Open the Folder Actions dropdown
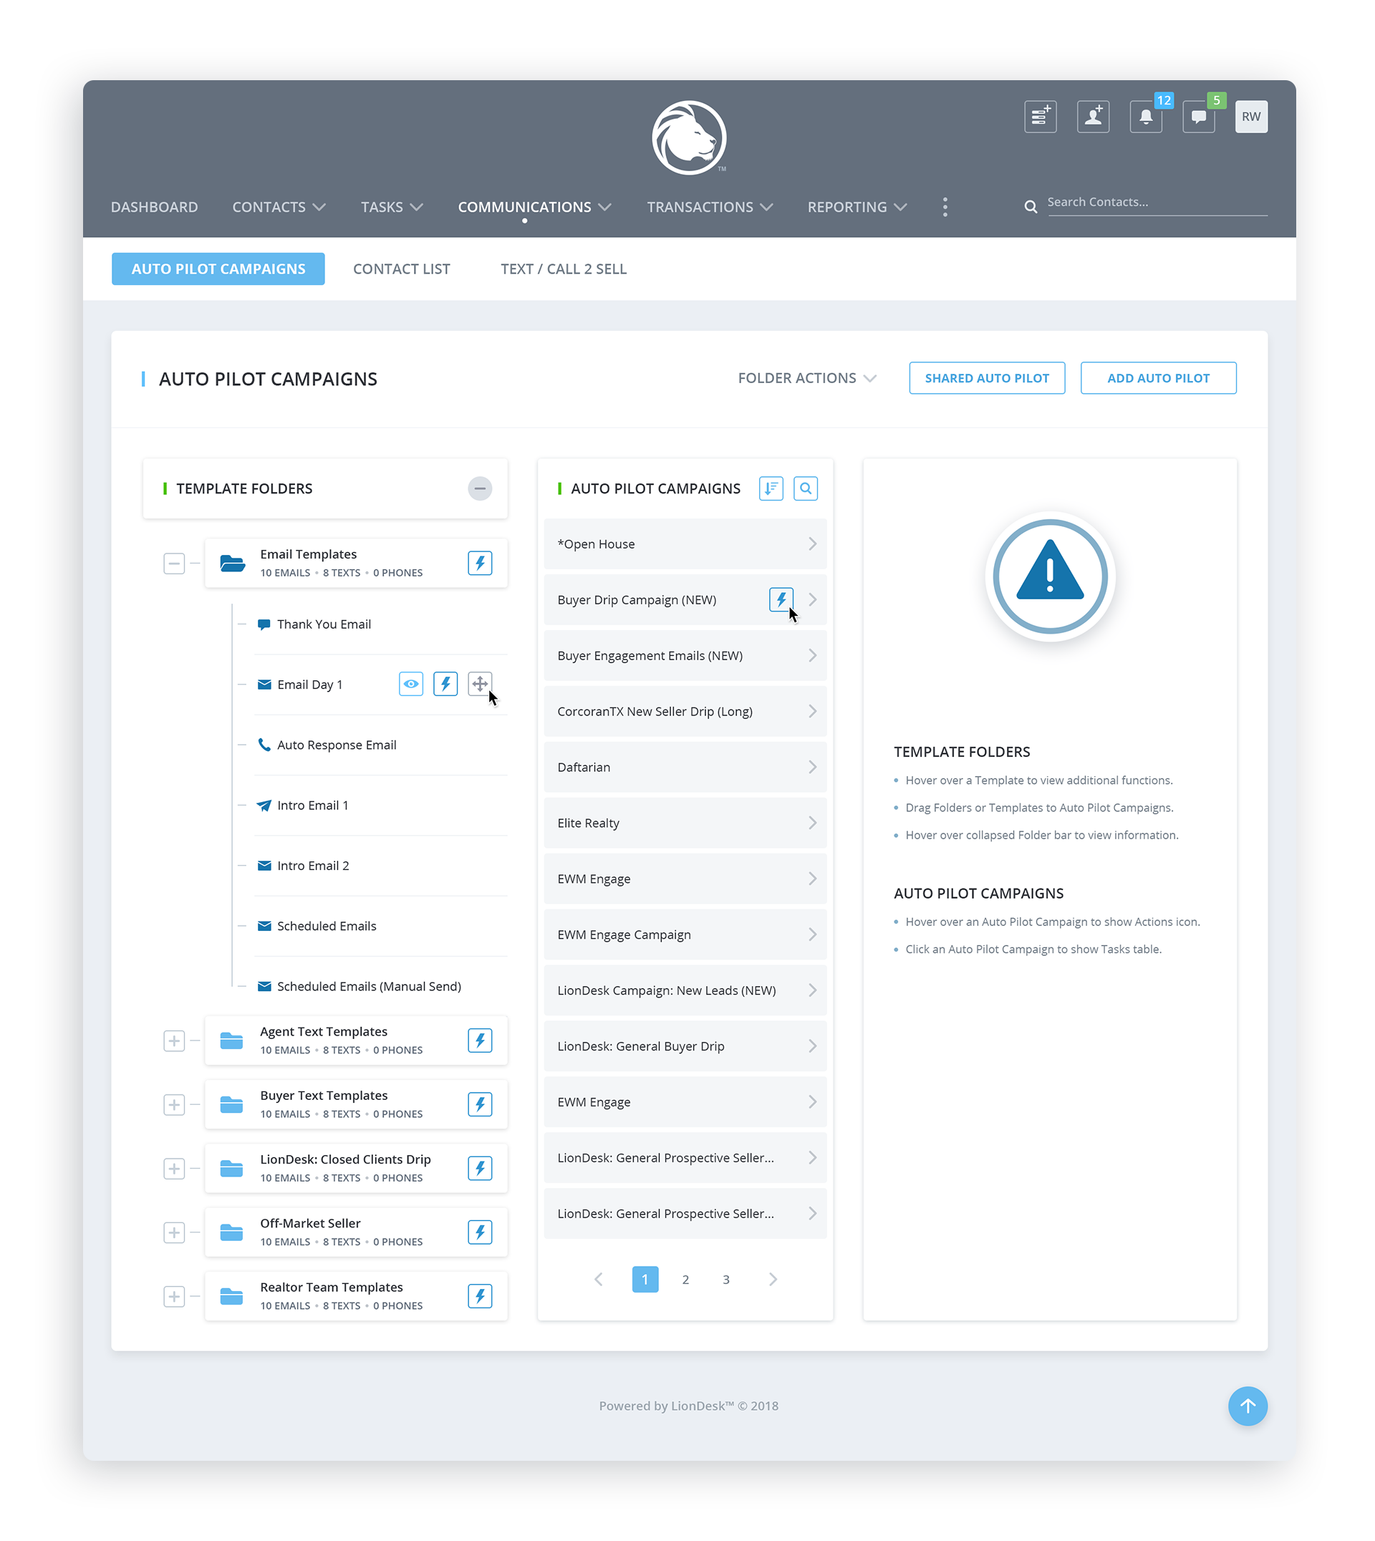 point(806,379)
